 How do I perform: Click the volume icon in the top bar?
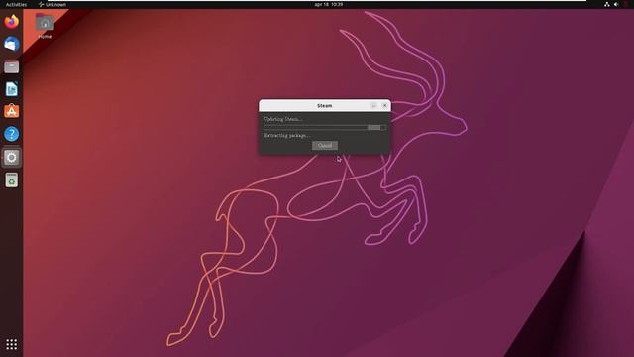click(x=616, y=4)
